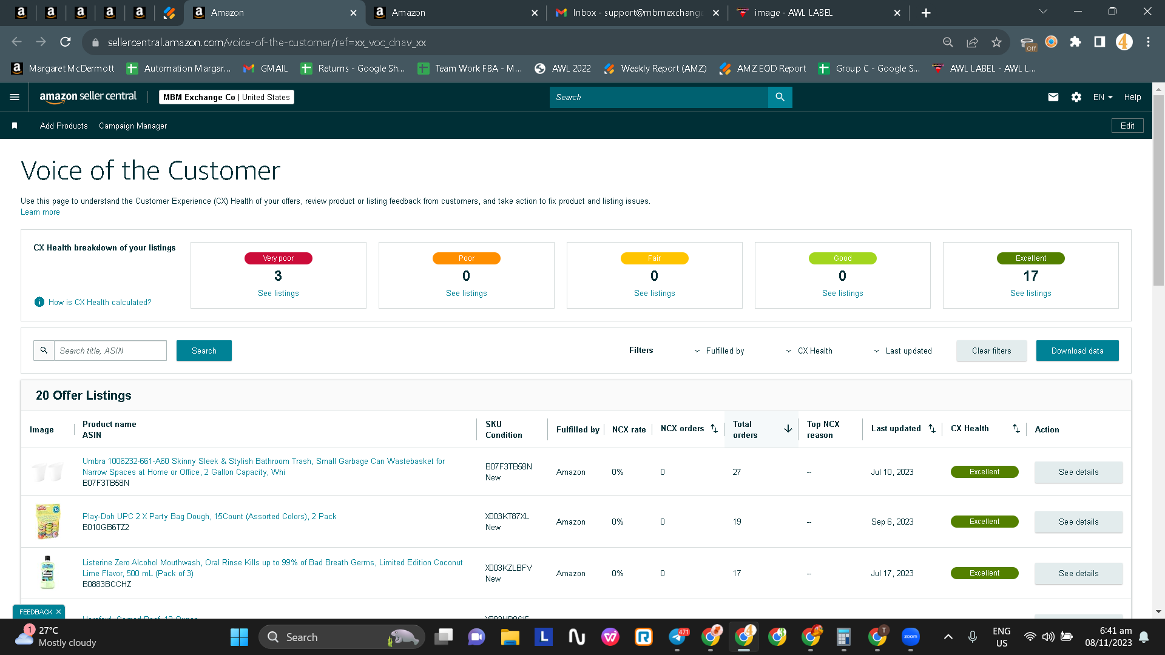Open Telegram from the taskbar

[678, 637]
